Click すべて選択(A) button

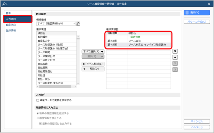click(x=93, y=52)
